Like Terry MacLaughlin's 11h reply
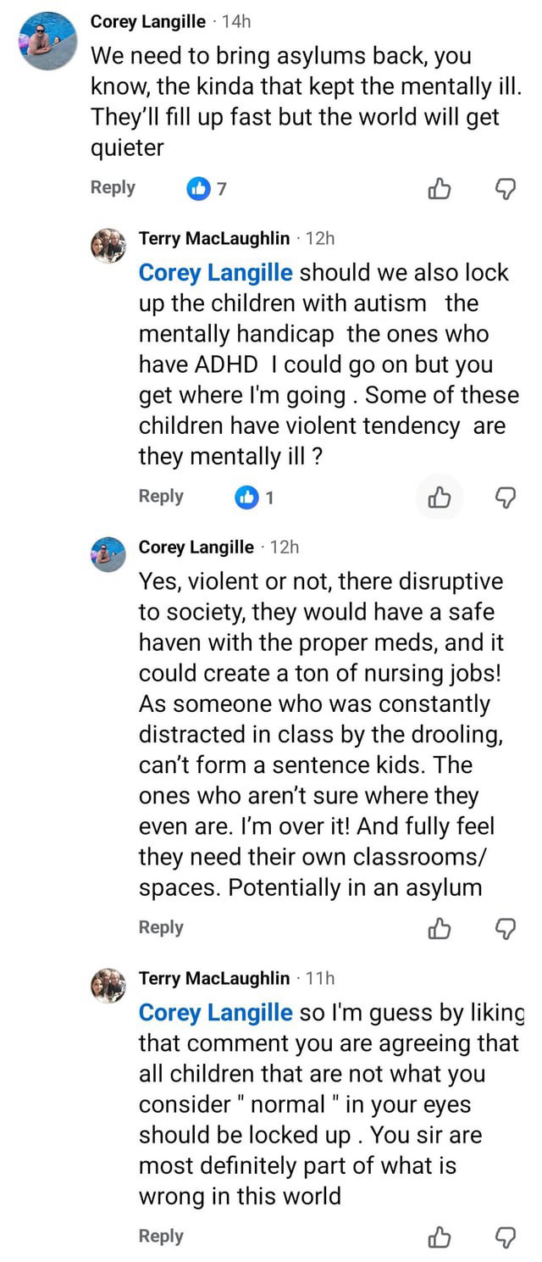The height and width of the screenshot is (1262, 542). click(x=439, y=1237)
